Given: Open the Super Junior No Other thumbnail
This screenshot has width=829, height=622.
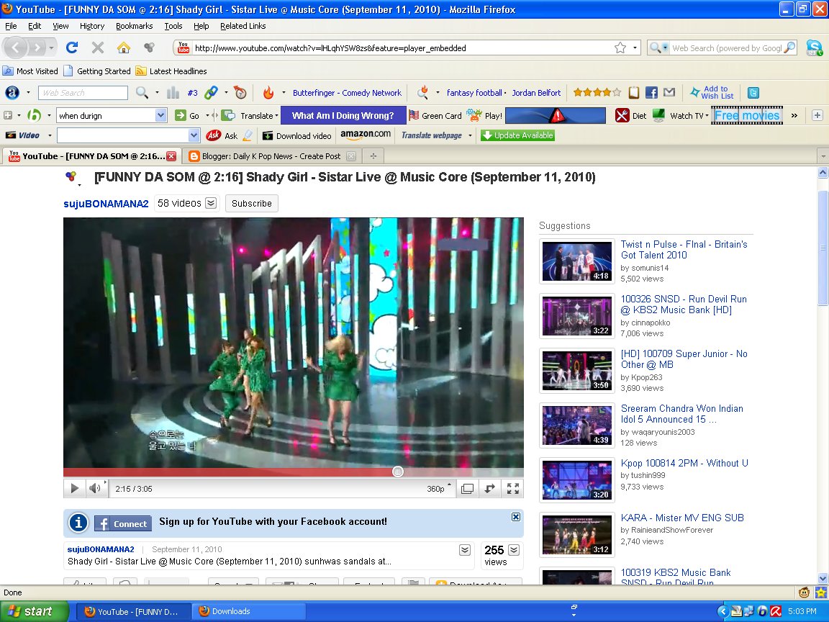Looking at the screenshot, I should point(577,370).
